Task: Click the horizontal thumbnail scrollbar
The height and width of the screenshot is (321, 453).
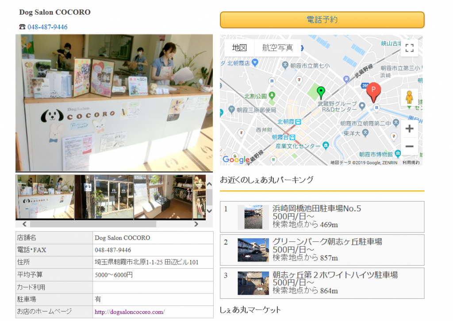Action: (93, 224)
